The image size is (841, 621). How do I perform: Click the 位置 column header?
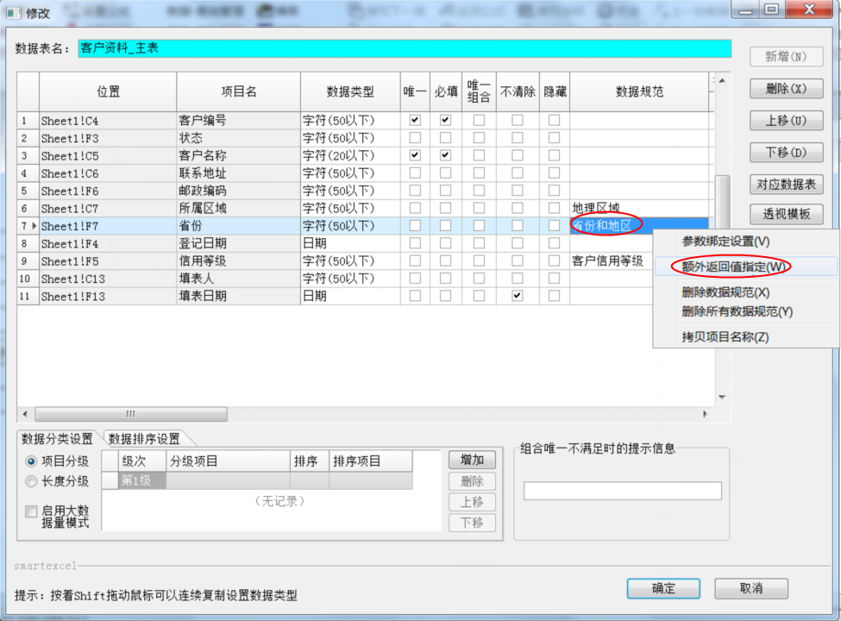(x=108, y=91)
